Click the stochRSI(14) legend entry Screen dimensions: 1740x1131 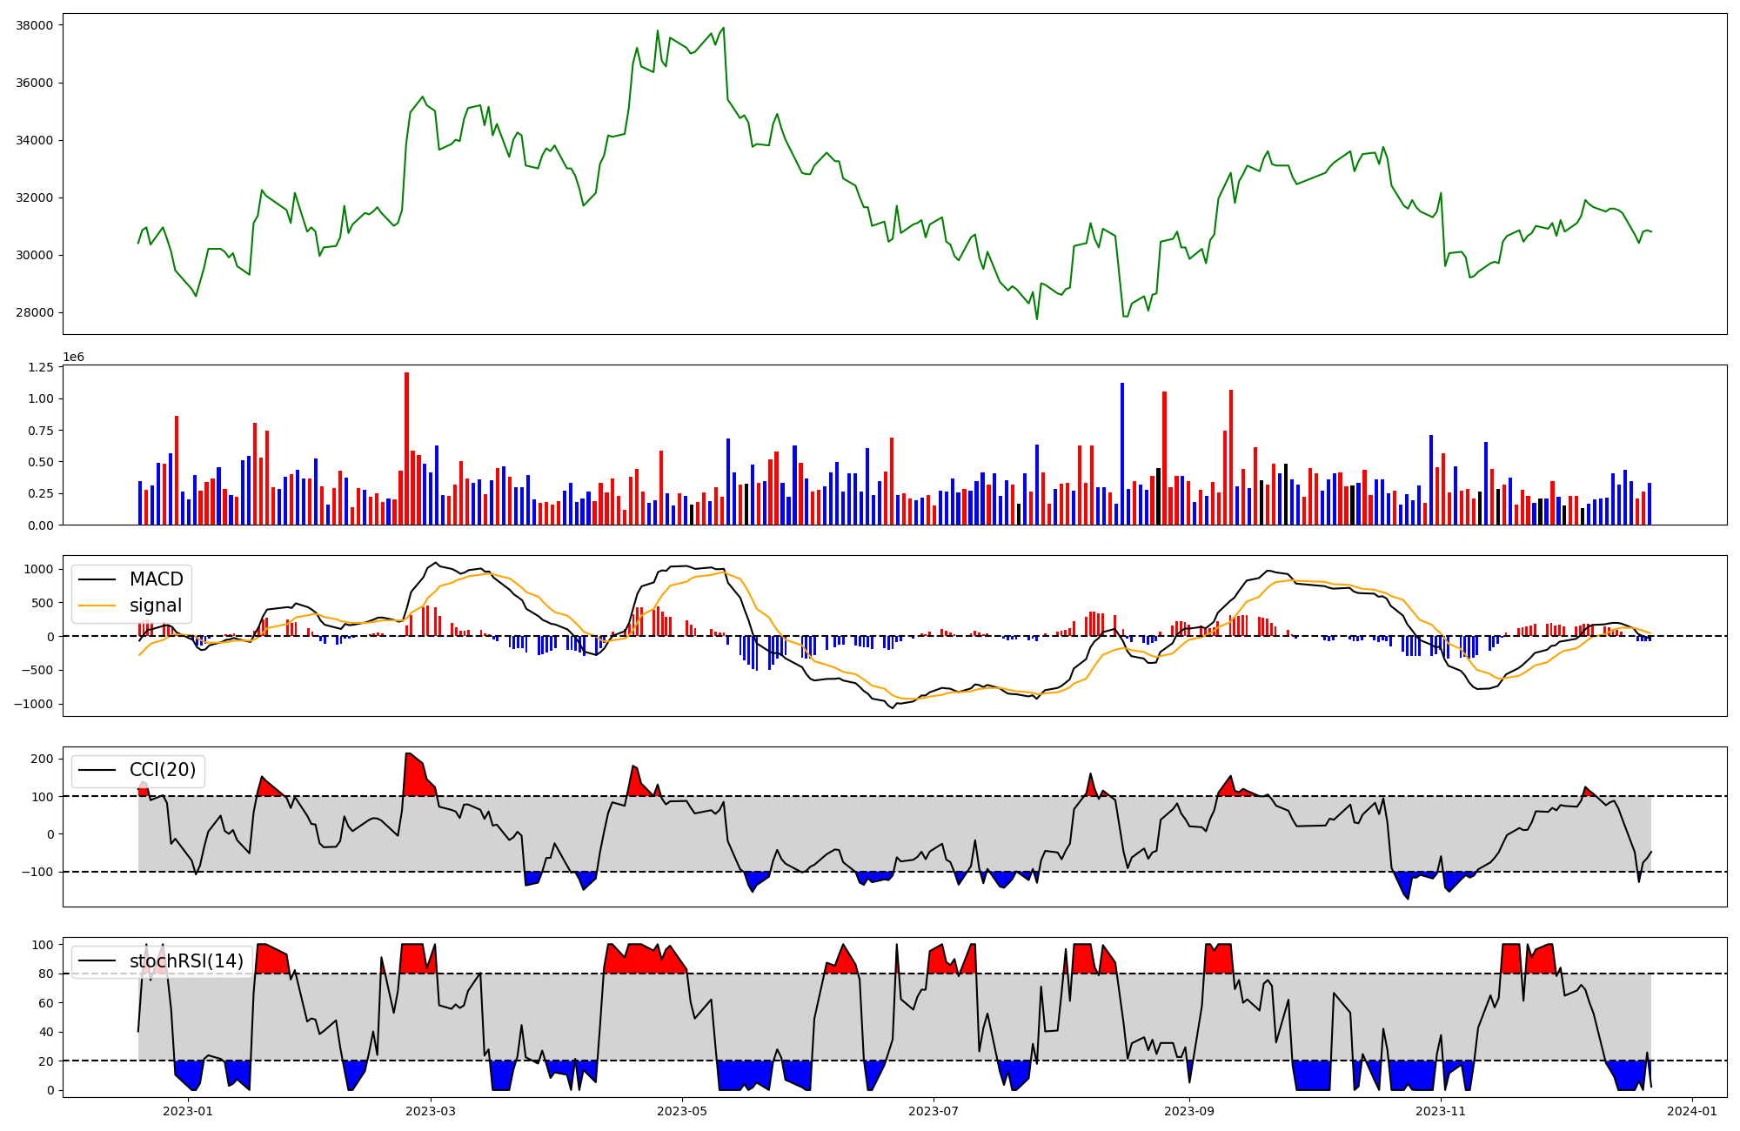pyautogui.click(x=186, y=960)
